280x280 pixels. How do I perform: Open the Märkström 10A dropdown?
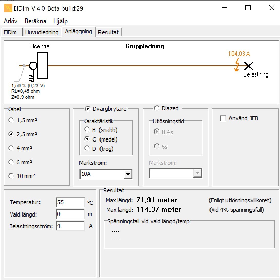(127, 174)
